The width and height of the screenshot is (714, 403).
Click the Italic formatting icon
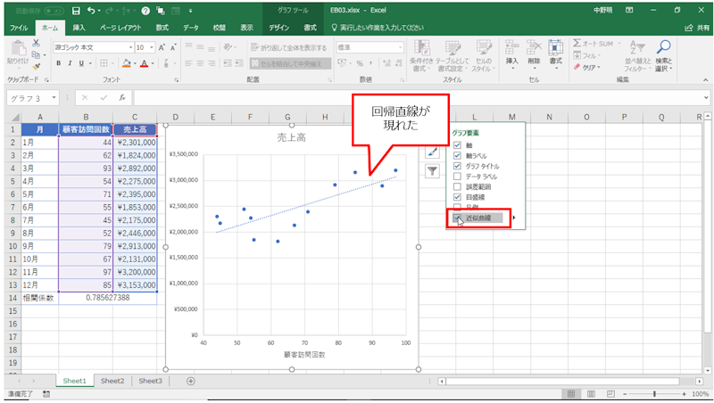click(70, 63)
